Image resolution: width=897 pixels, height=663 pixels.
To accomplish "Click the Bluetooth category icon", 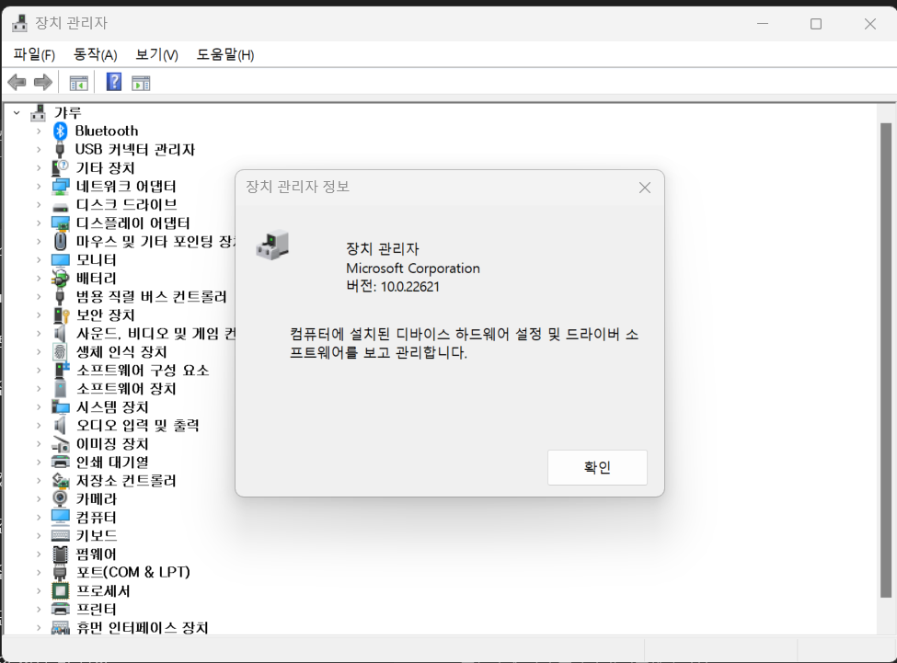I will pyautogui.click(x=60, y=131).
